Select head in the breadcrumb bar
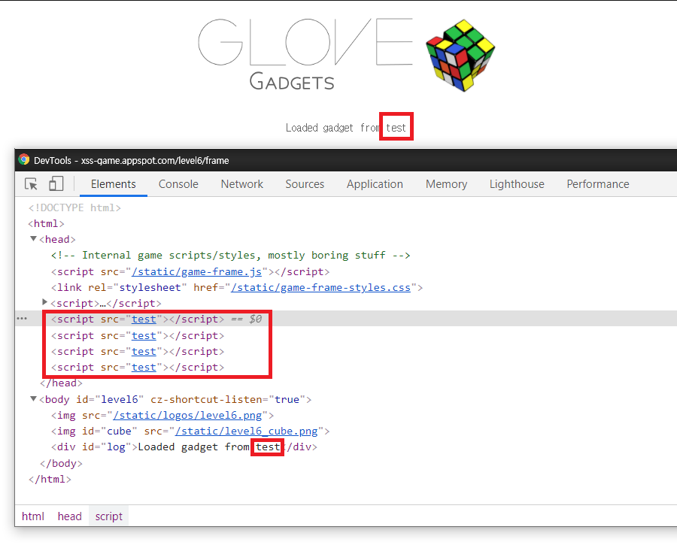The width and height of the screenshot is (677, 548). tap(69, 516)
